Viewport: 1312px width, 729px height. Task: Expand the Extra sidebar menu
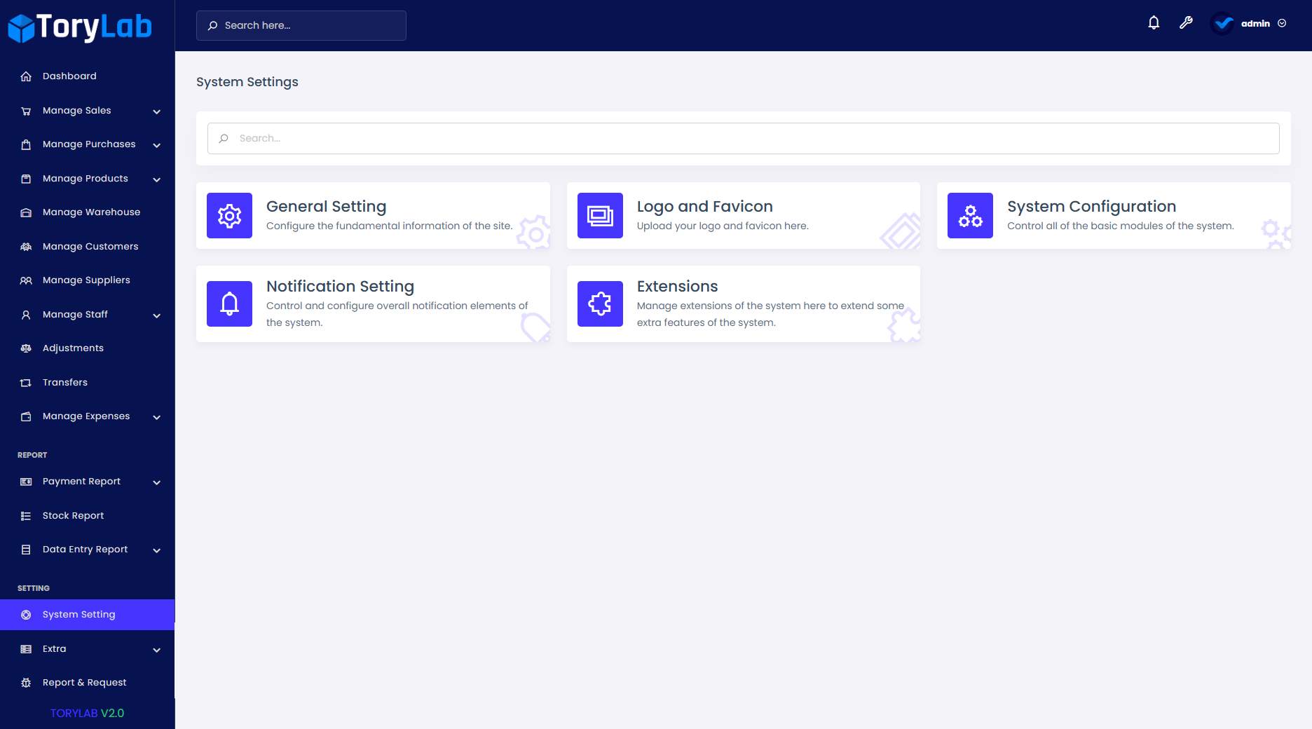pyautogui.click(x=54, y=648)
